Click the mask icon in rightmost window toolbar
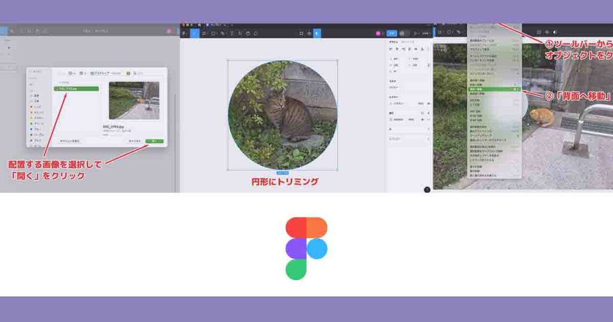Viewport: 613px width, 322px height. [x=555, y=32]
